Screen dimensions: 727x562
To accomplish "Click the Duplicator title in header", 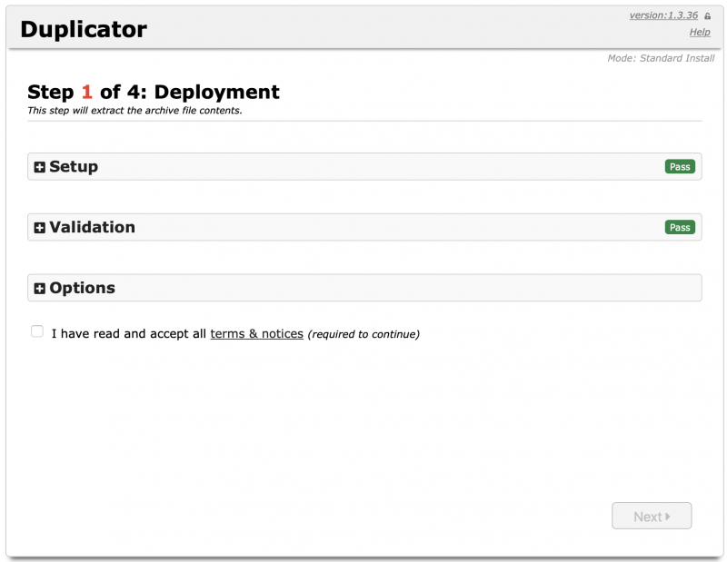I will tap(84, 29).
